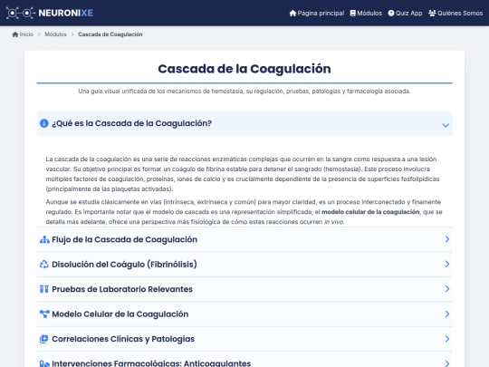Click the test tubes icon by Pruebas de Laboratorio

(x=44, y=289)
